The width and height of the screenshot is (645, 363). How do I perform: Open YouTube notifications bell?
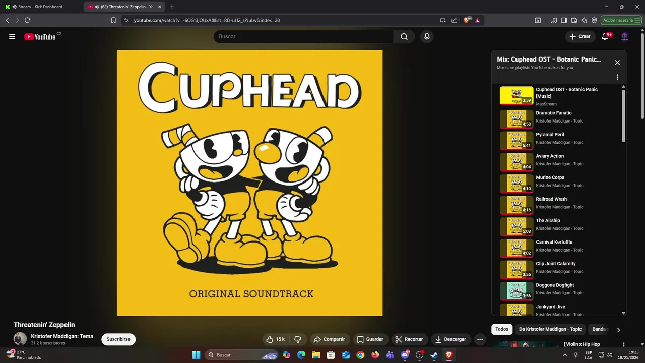pos(606,36)
